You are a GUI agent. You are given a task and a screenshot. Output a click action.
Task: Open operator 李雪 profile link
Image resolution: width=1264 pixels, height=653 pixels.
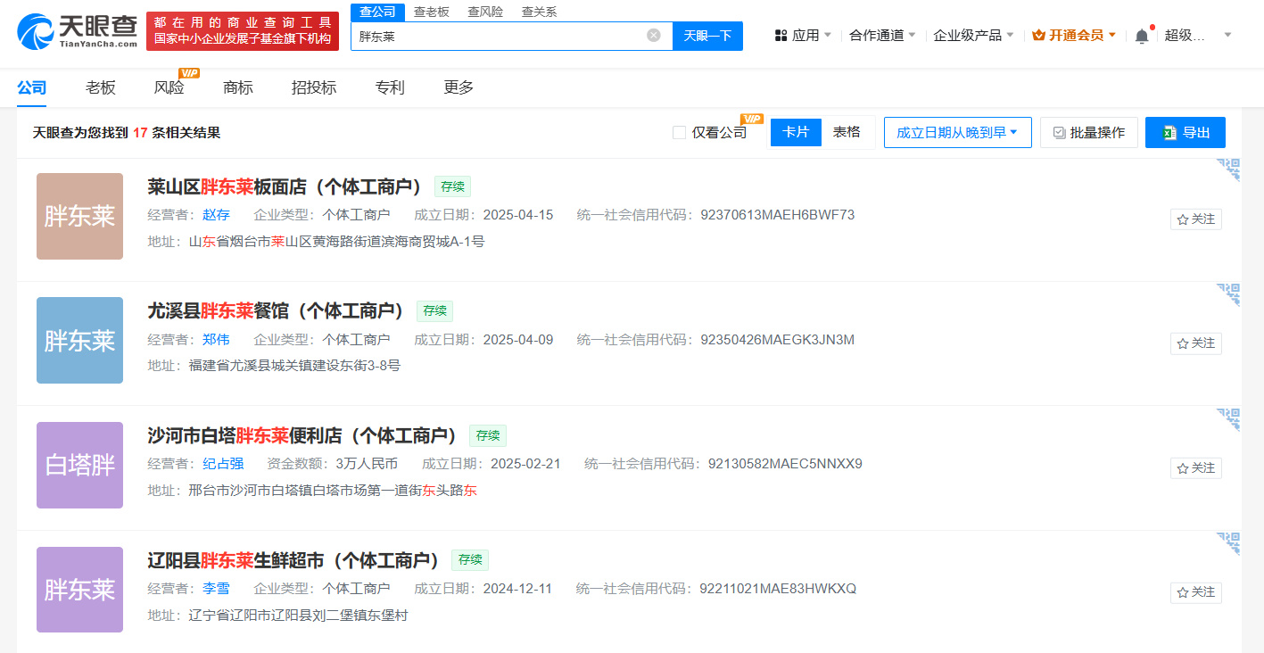pos(216,589)
